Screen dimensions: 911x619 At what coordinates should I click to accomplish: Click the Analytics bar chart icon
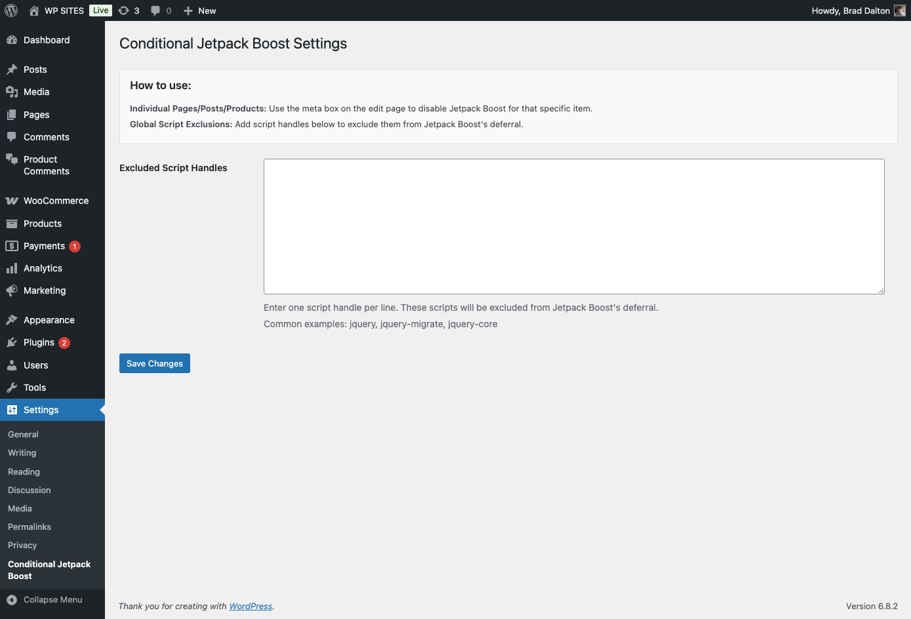coord(12,268)
